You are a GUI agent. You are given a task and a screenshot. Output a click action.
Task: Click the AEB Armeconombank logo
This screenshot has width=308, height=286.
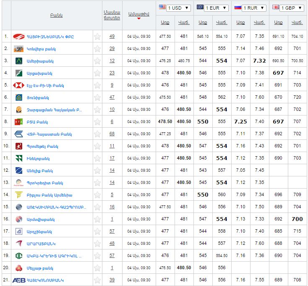tap(19, 280)
